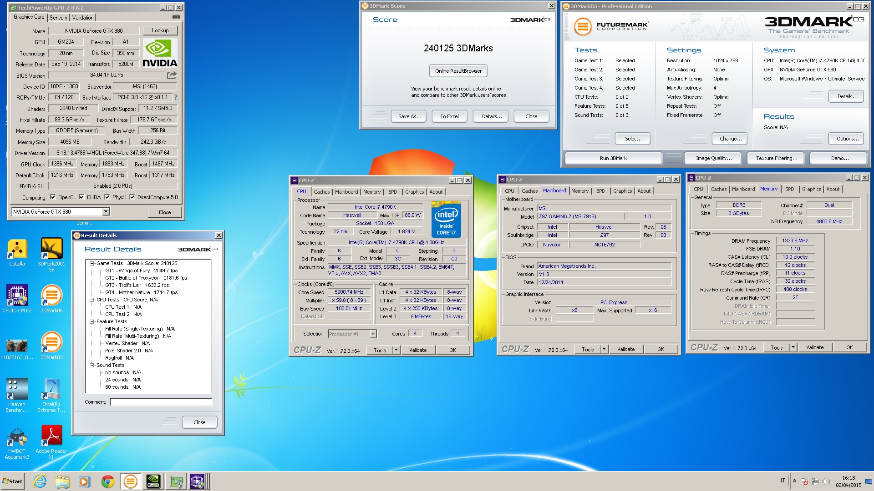This screenshot has height=491, width=874.
Task: Toggle the OpenCL checkbox in GPU-Z
Action: click(x=53, y=197)
